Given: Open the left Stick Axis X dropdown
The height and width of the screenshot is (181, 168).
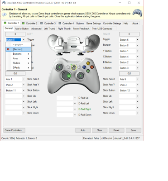Looking at the screenshot, I should (x=15, y=79).
